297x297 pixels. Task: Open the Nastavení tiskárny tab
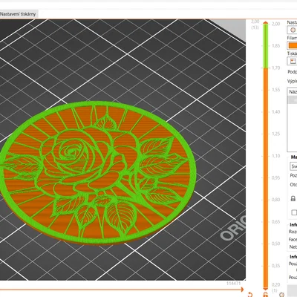pyautogui.click(x=18, y=14)
